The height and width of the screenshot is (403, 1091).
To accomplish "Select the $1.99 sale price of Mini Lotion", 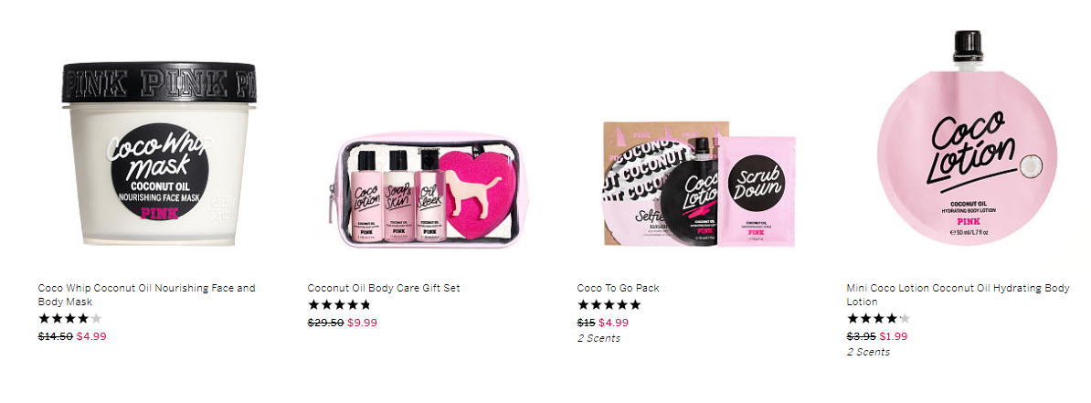I will [895, 336].
